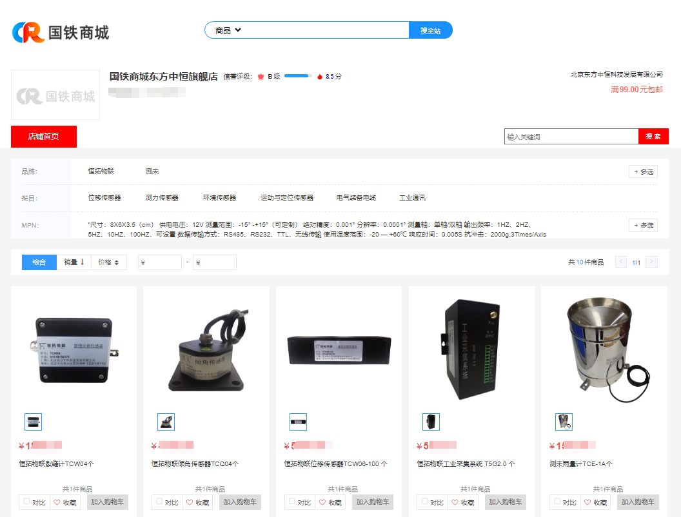
Task: Select small thumbnail under 工业采集系统 T5G2.0
Action: pos(431,422)
